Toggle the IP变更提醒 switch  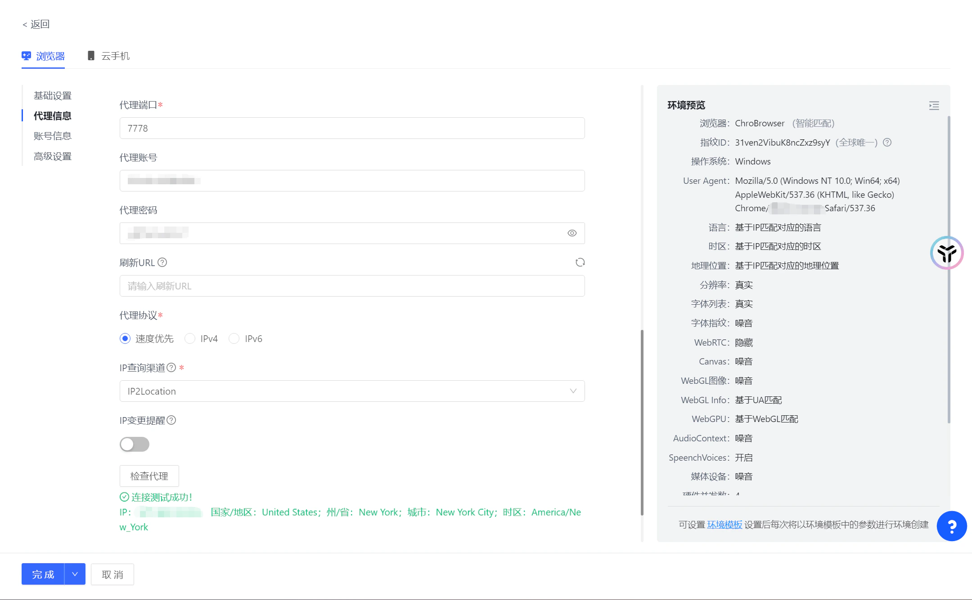click(134, 444)
